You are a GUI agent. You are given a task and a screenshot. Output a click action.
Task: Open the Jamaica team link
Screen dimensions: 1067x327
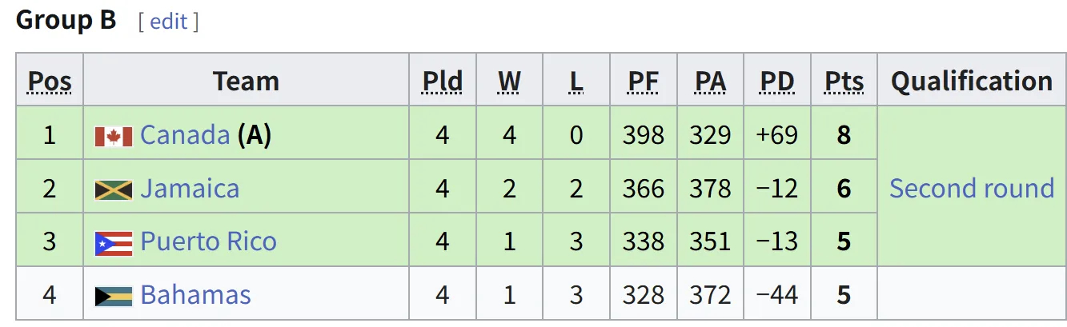(x=190, y=188)
